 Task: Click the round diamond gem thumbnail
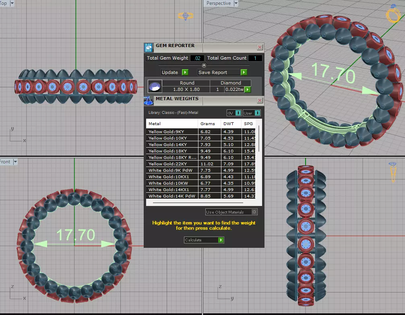[155, 86]
